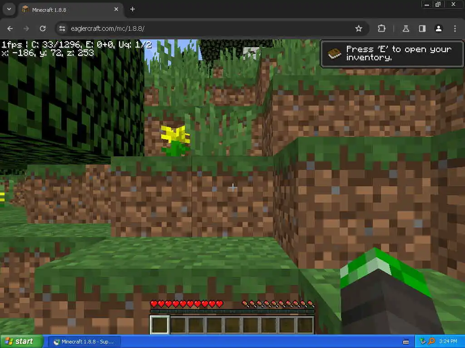The width and height of the screenshot is (465, 348).
Task: Click the 3:24 PM taskbar clock
Action: (448, 342)
